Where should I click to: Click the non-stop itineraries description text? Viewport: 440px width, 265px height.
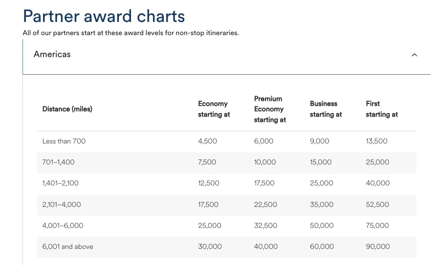tap(131, 33)
